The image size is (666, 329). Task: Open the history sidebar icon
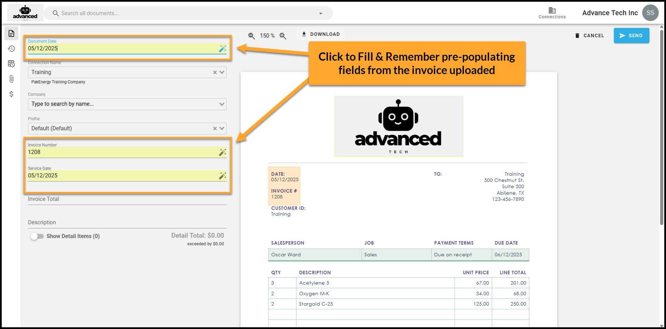click(11, 49)
